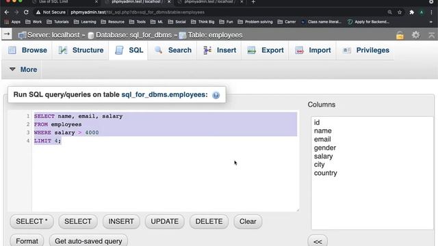Reload the page in browser
Viewport: 438px width, 246px height.
(x=26, y=12)
